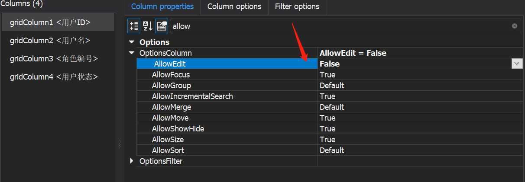The image size is (525, 182).
Task: Click the Categorized view icon
Action: pyautogui.click(x=134, y=26)
